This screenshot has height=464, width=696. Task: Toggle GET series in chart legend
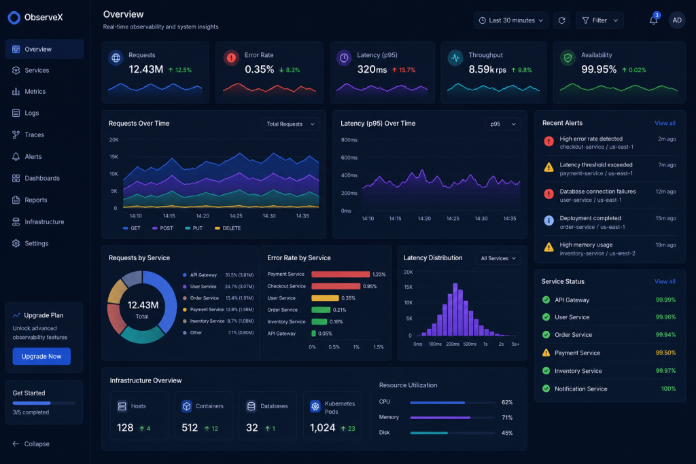131,228
